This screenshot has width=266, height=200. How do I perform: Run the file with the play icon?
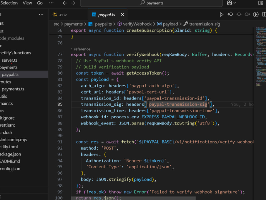pos(221,14)
